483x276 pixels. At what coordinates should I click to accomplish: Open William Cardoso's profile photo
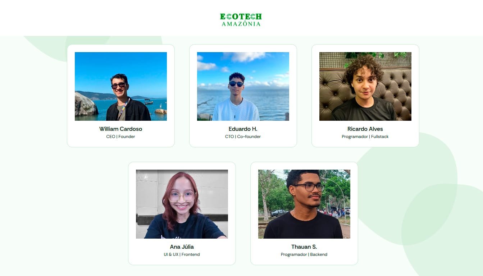point(121,86)
